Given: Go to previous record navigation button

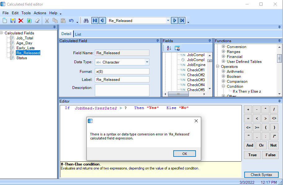Looking at the screenshot, I should pos(102,20).
